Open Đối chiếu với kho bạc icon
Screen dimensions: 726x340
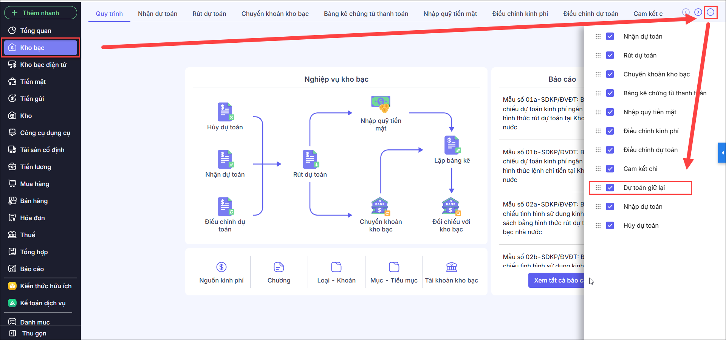[451, 206]
